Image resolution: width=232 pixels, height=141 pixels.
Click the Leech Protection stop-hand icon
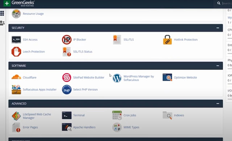tap(16, 52)
